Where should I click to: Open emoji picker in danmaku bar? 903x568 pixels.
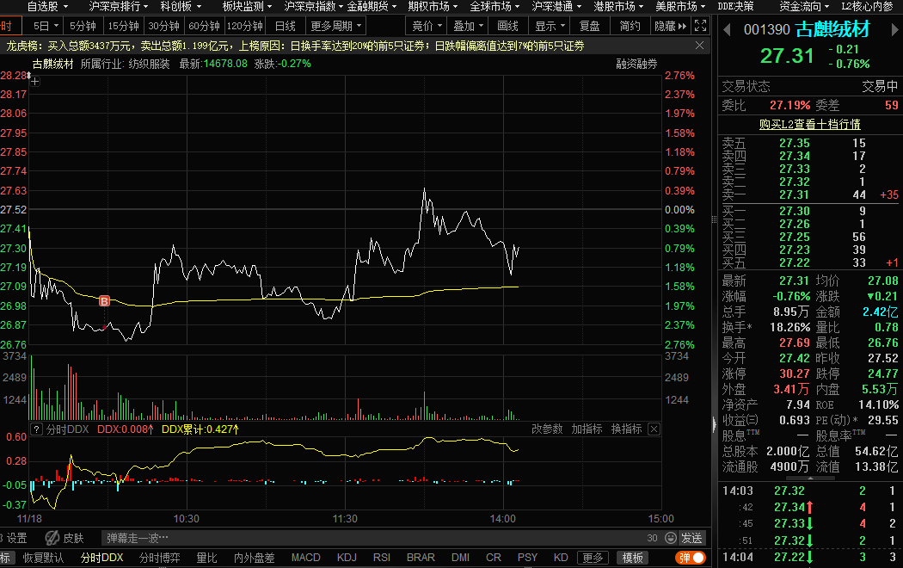670,538
